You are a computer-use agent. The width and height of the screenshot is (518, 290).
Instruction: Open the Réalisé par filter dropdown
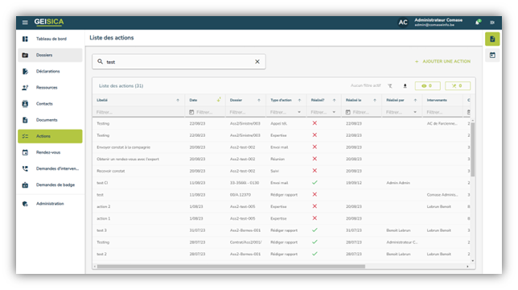(415, 113)
